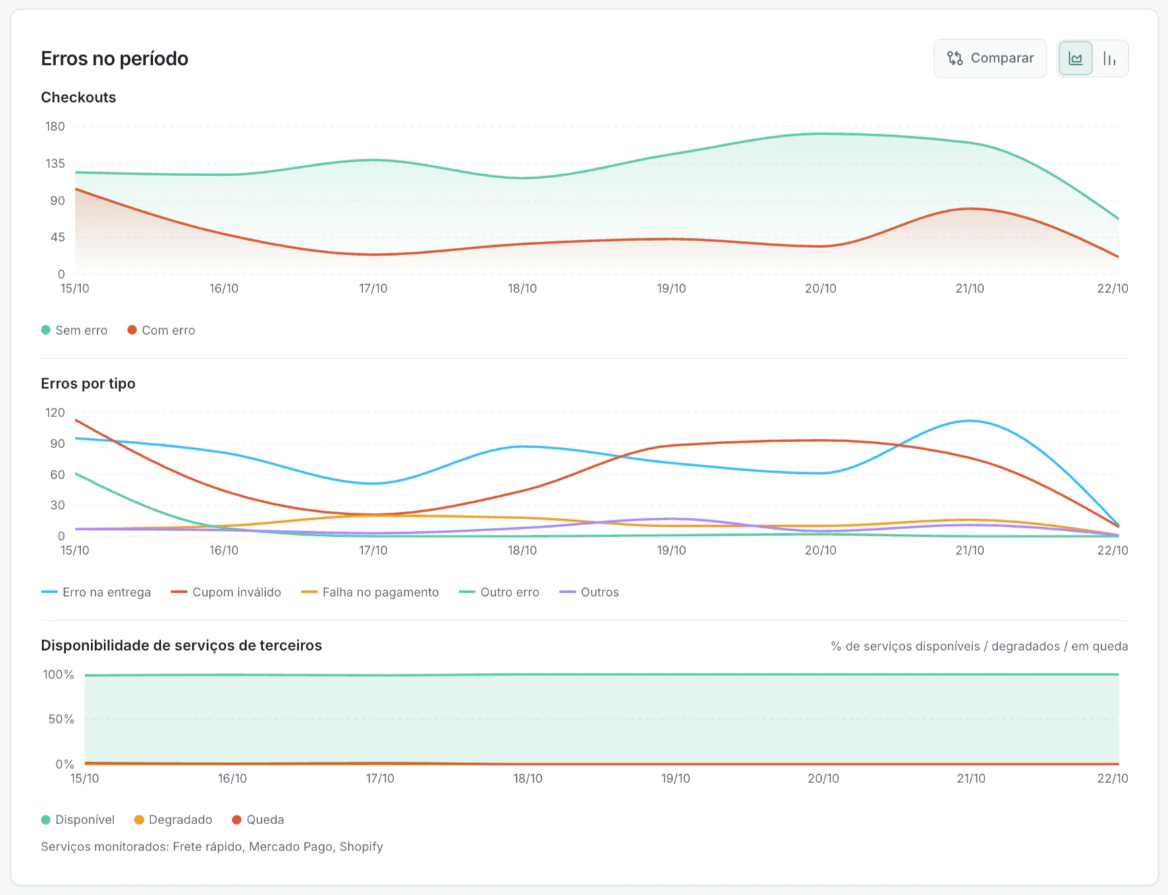
Task: Click the 100% label on availability axis
Action: pyautogui.click(x=59, y=674)
